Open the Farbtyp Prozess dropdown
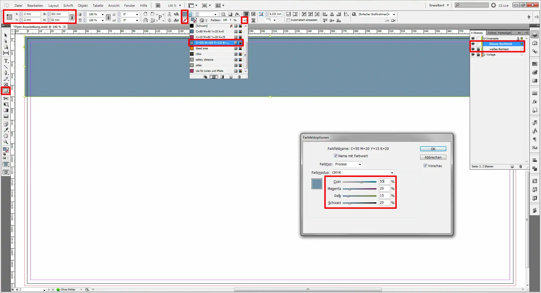This screenshot has height=293, width=541. pyautogui.click(x=348, y=164)
